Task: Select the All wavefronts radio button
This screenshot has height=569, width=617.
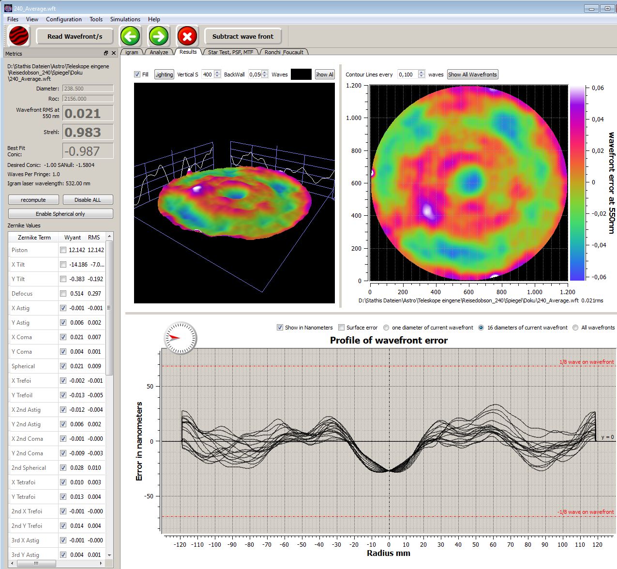Action: (575, 328)
